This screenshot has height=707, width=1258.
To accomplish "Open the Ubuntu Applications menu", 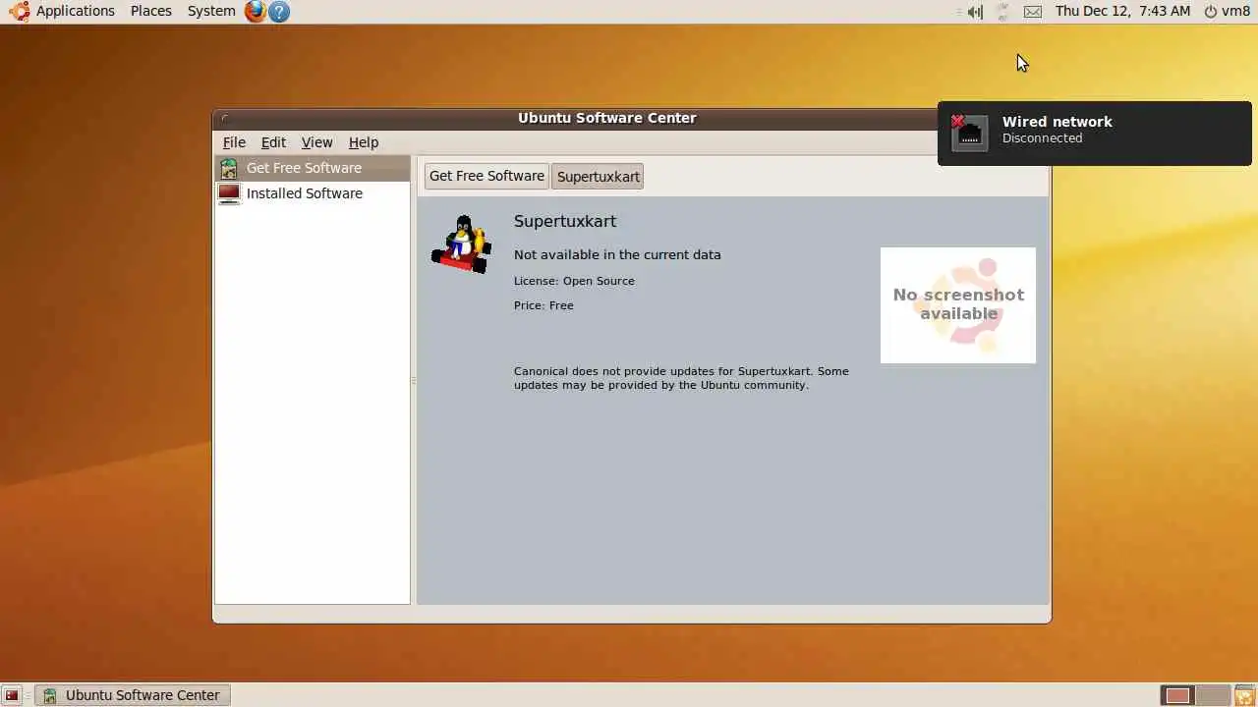I will point(62,11).
